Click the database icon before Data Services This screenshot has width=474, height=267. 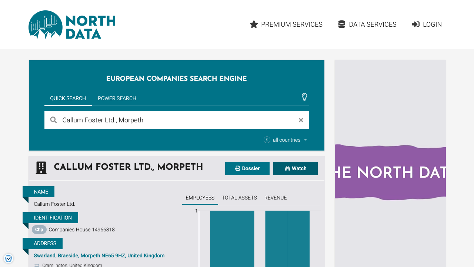[x=341, y=24]
